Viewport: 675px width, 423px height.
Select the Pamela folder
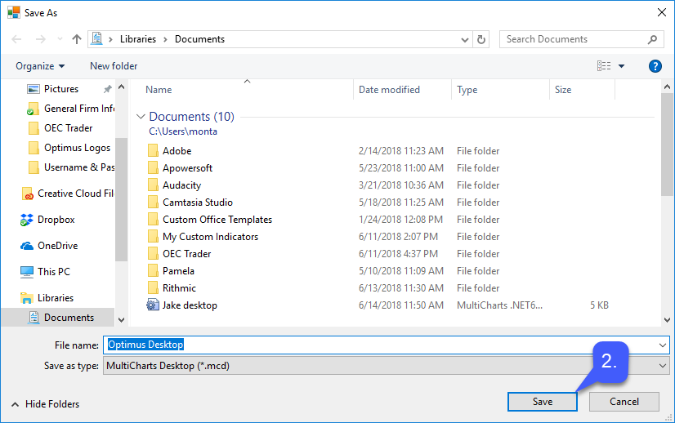coord(171,271)
